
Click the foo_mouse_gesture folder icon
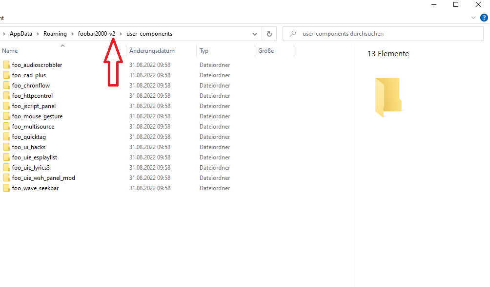click(x=6, y=116)
